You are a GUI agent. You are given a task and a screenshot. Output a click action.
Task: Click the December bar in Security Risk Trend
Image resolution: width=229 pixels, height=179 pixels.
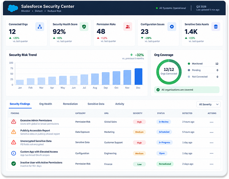click(x=138, y=76)
